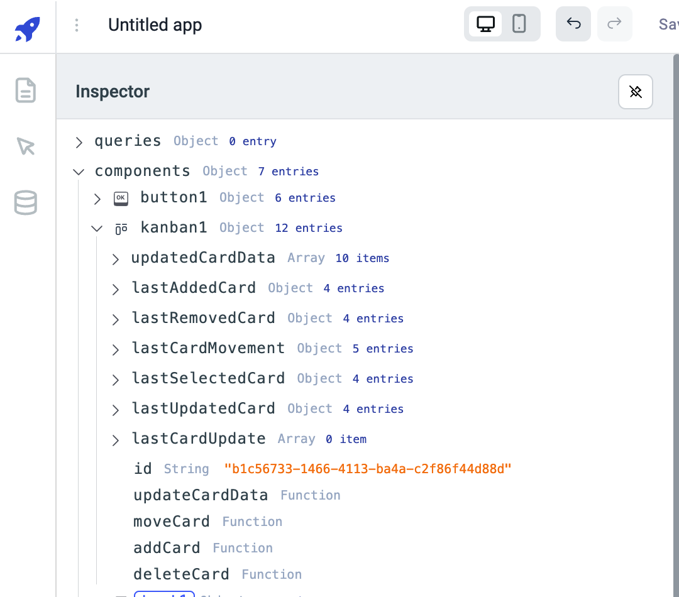Expand the queries object node
The height and width of the screenshot is (597, 679).
79,142
